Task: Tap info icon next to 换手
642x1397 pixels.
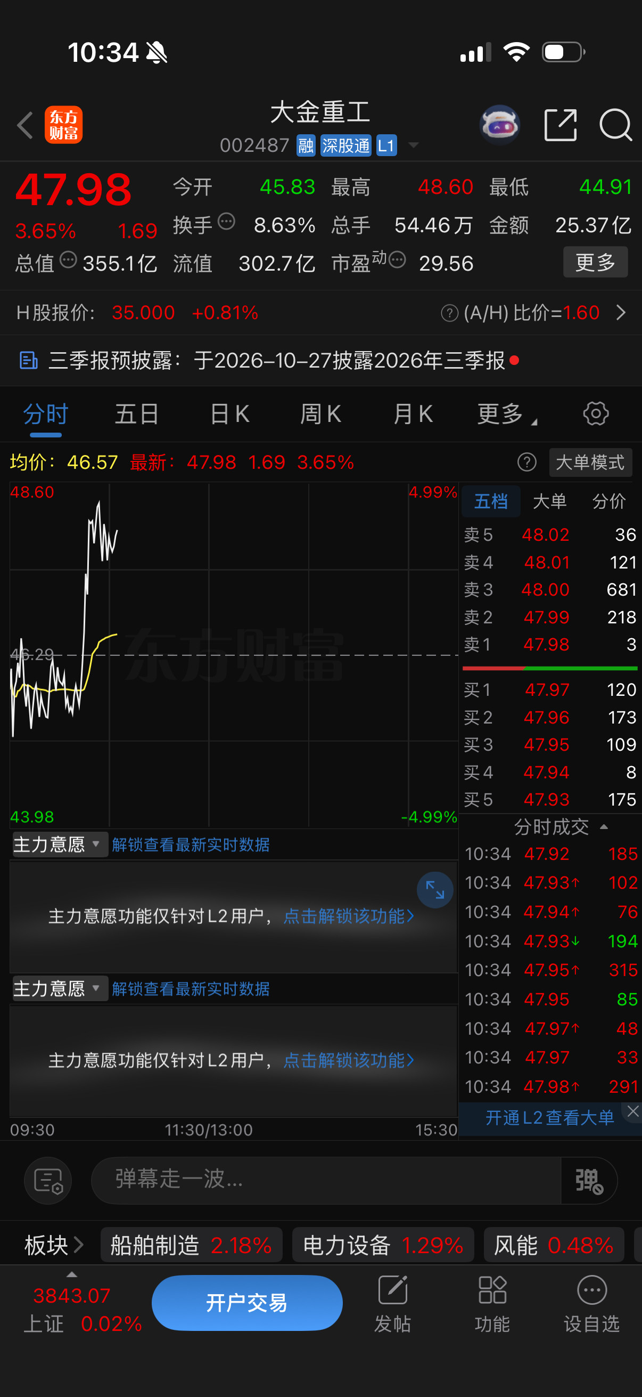Action: point(226,222)
